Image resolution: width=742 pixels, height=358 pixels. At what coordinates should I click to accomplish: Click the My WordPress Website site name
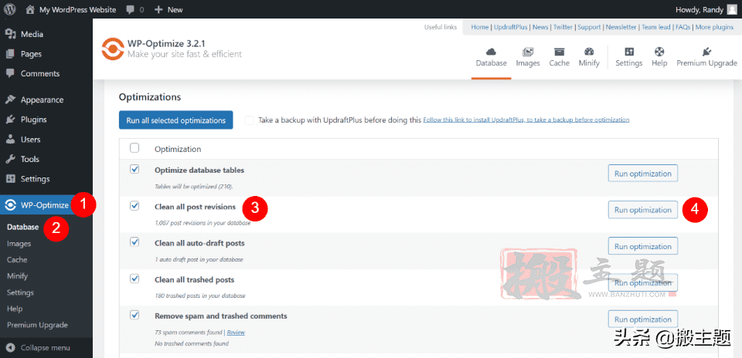click(x=77, y=9)
